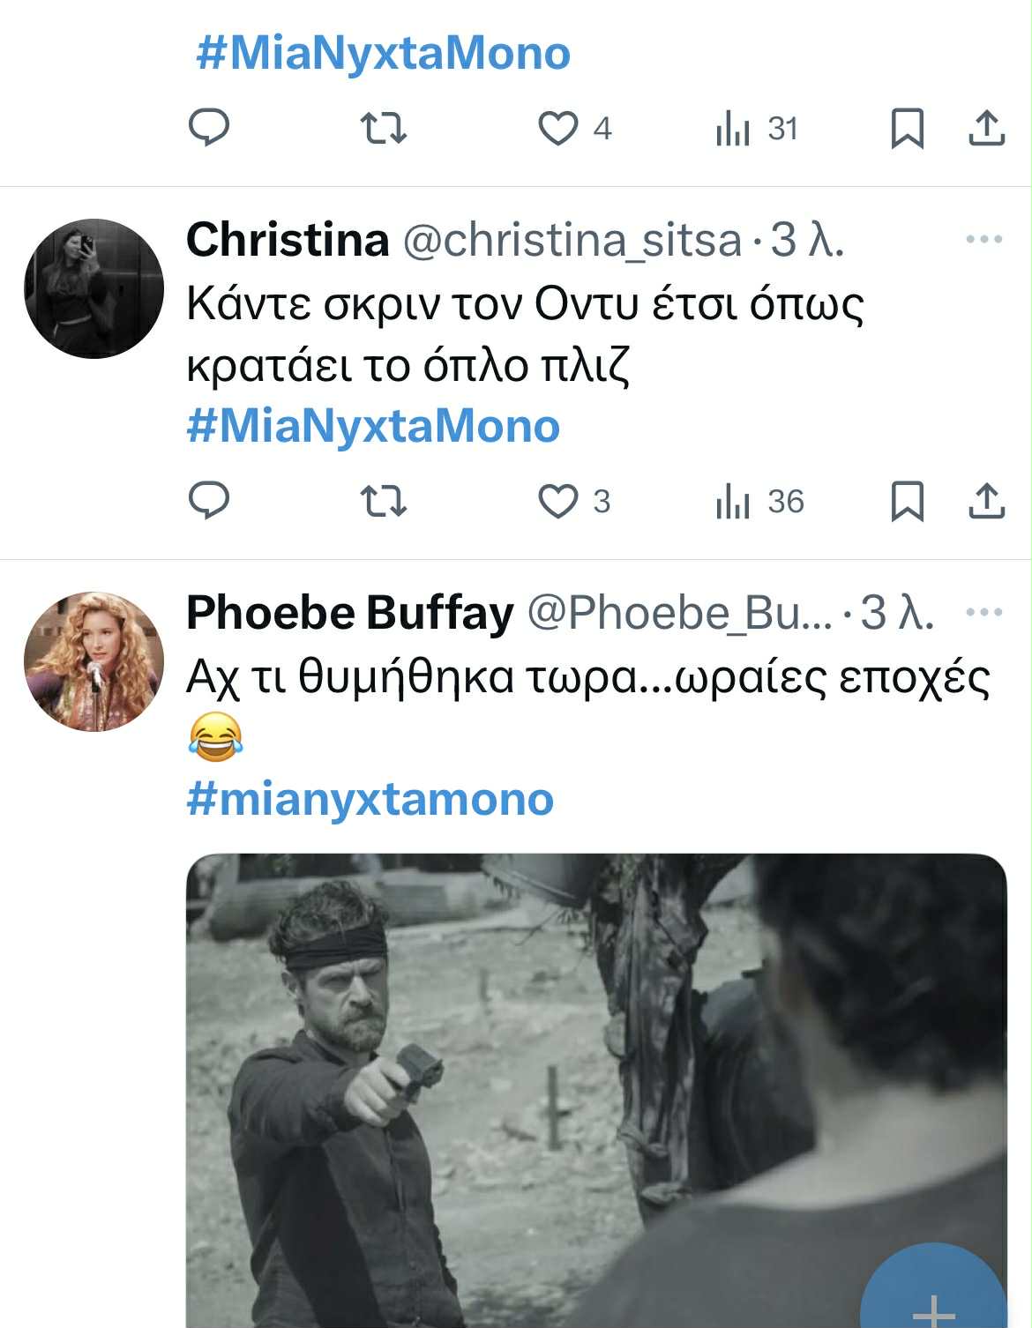Open the #MiaNyxtaMono hashtag in Christina's tweet
Screen dimensions: 1032x1328
point(373,426)
